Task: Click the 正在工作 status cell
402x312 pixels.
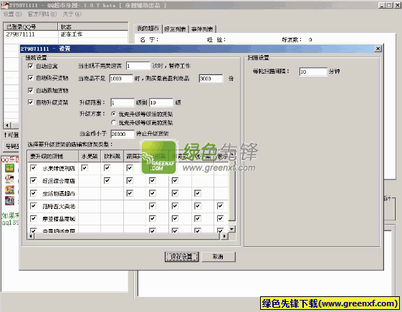Action: pyautogui.click(x=72, y=34)
